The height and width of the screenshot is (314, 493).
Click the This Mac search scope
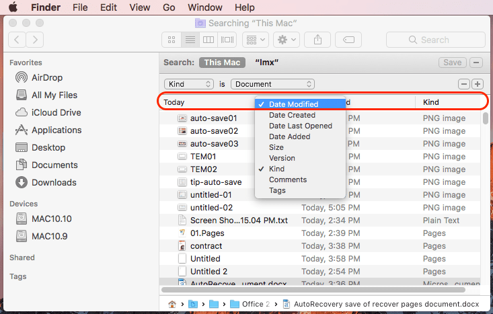pyautogui.click(x=223, y=63)
